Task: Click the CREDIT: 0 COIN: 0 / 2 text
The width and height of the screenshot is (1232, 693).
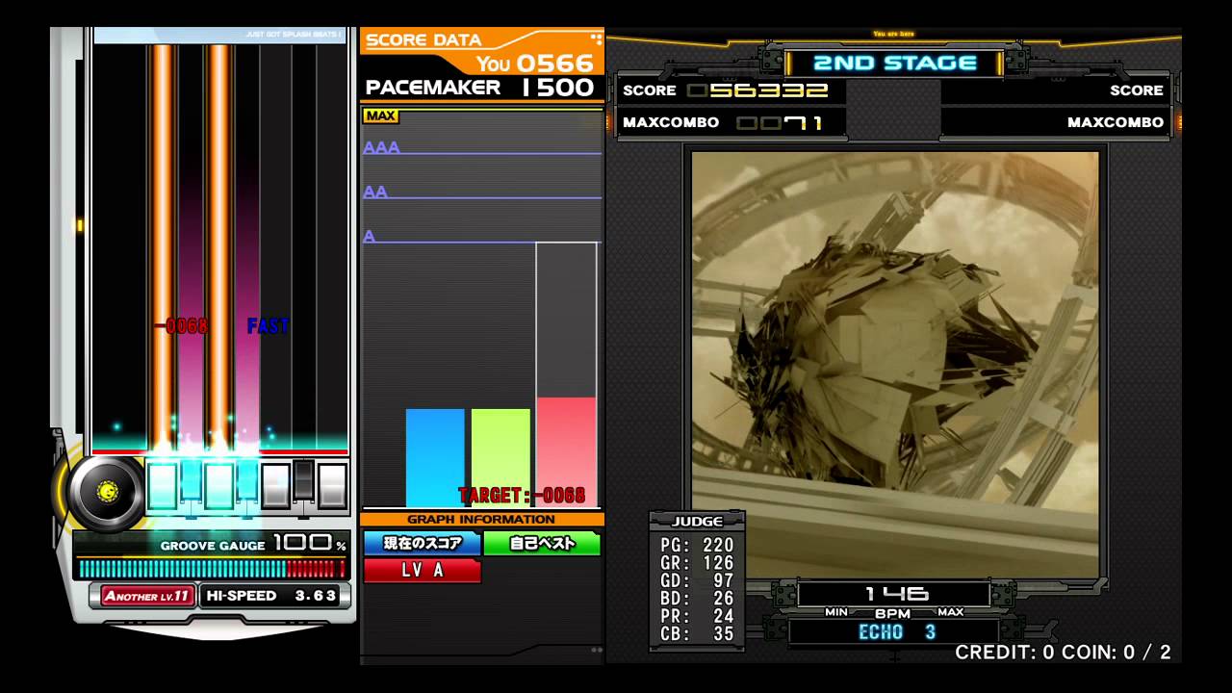Action: click(x=1063, y=653)
